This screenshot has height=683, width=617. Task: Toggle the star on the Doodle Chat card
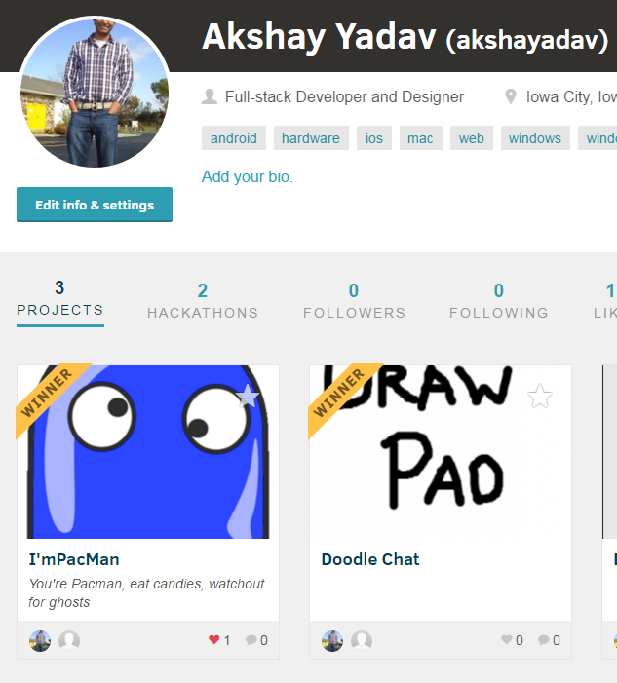[x=540, y=396]
